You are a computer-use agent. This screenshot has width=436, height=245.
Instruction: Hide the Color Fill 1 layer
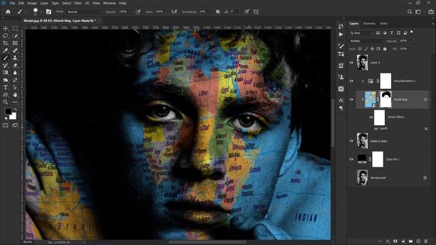point(352,159)
